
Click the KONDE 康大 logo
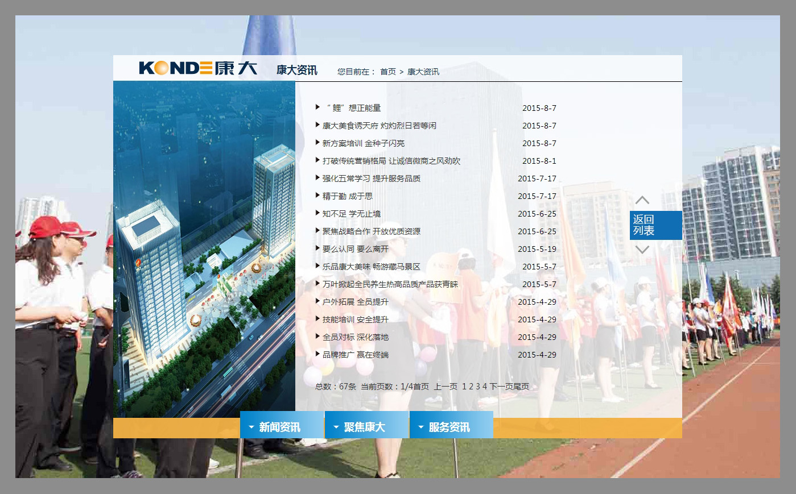click(198, 68)
